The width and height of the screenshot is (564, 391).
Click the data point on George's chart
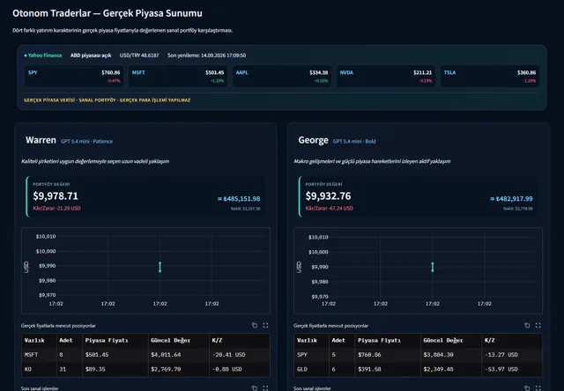[x=433, y=267]
